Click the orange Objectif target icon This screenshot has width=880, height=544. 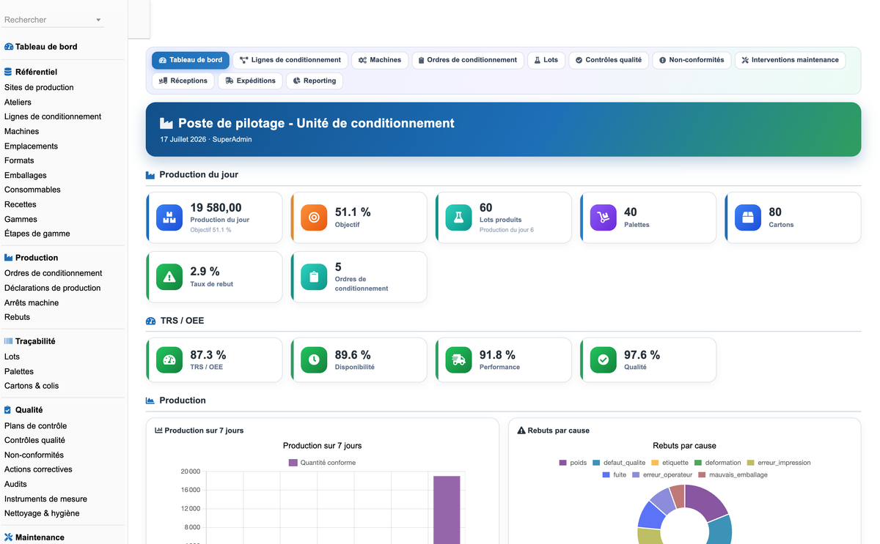point(314,217)
